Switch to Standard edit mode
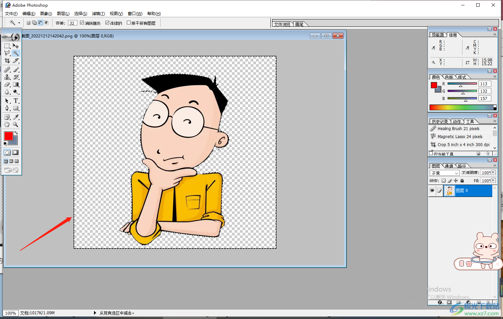Screen dimensions: 503x319 click(7, 152)
